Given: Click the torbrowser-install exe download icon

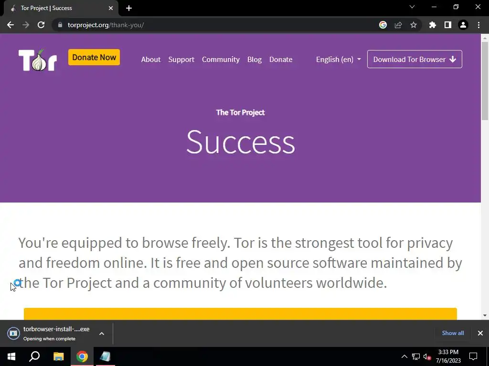Looking at the screenshot, I should click(13, 333).
